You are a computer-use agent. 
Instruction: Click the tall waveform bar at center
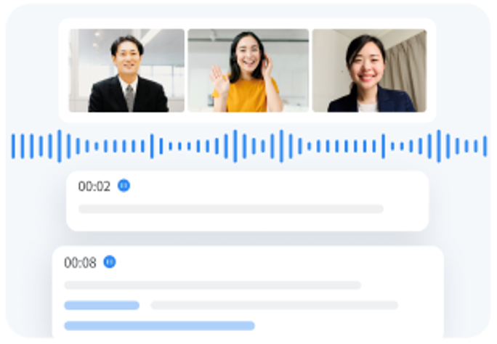(x=235, y=146)
